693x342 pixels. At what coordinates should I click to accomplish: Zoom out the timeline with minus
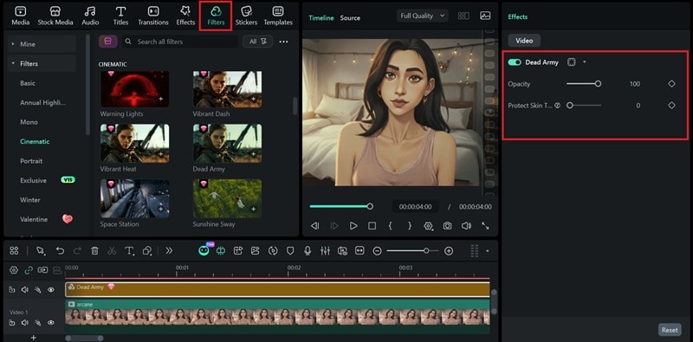coord(377,250)
